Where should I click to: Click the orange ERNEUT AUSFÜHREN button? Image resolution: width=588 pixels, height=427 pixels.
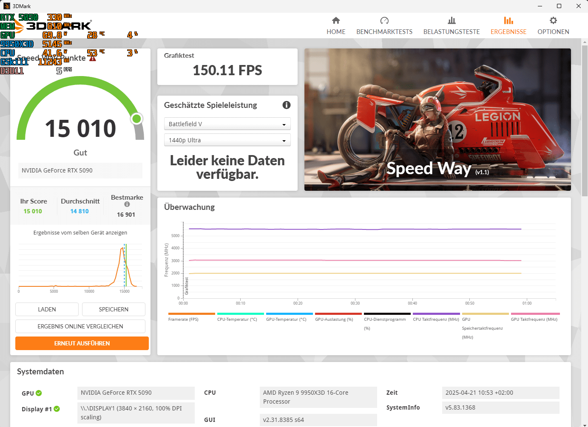click(x=82, y=343)
